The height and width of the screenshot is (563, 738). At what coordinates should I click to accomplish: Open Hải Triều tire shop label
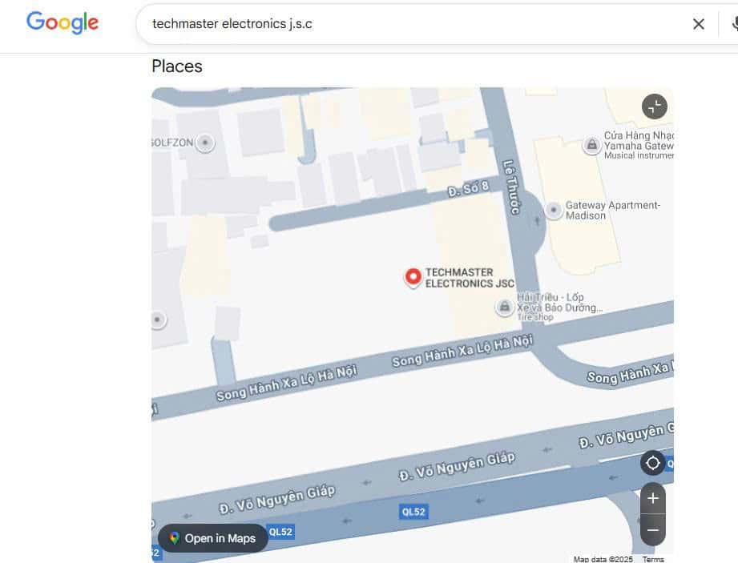click(x=559, y=308)
